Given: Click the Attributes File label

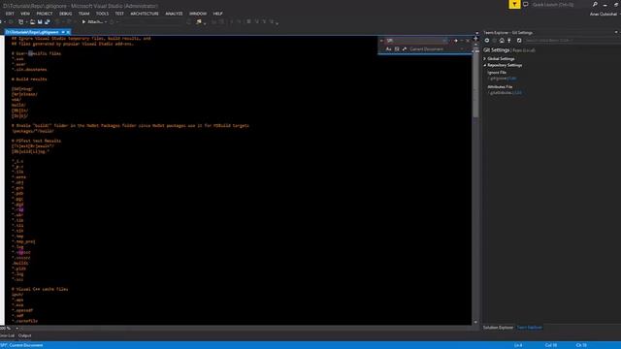Looking at the screenshot, I should tap(500, 86).
